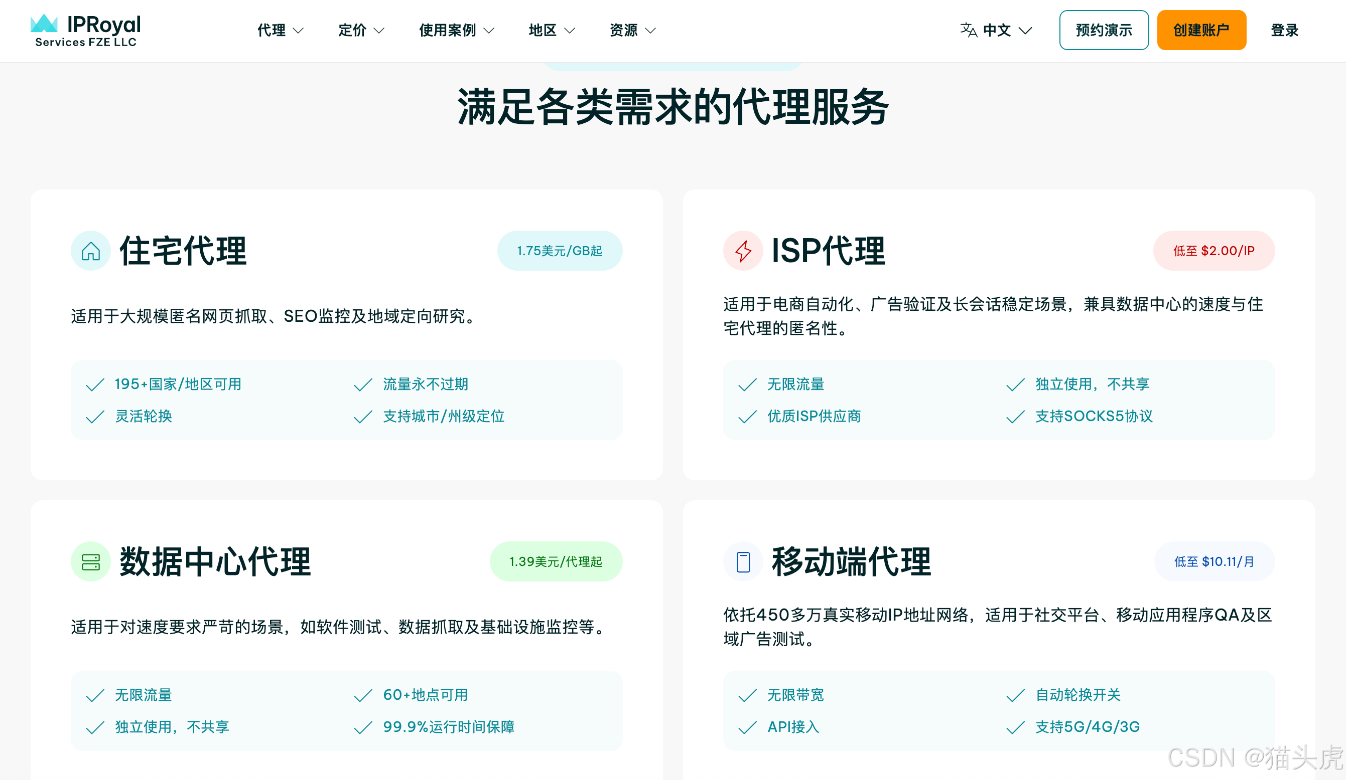Click the 创建账户 button

point(1202,30)
